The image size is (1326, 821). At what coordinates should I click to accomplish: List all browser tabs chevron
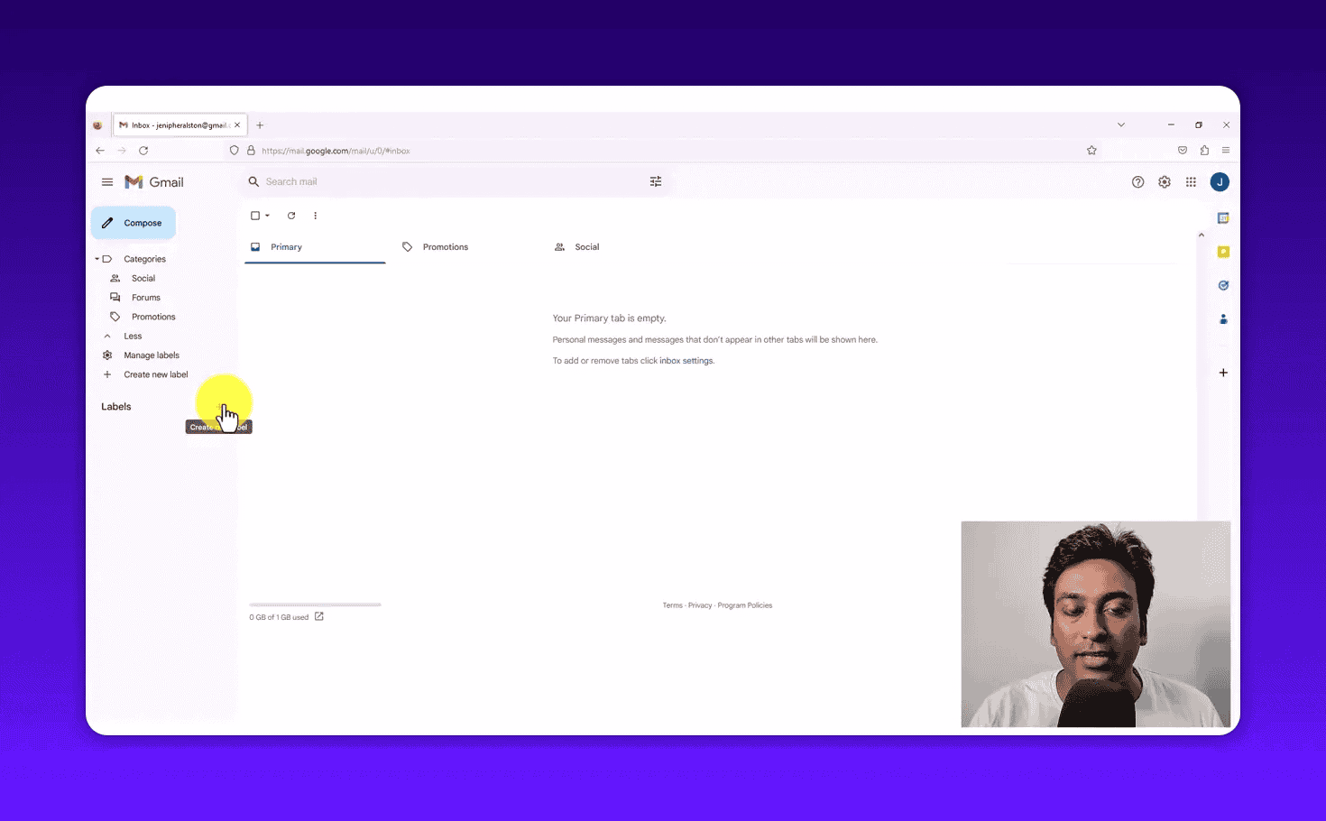pos(1121,125)
